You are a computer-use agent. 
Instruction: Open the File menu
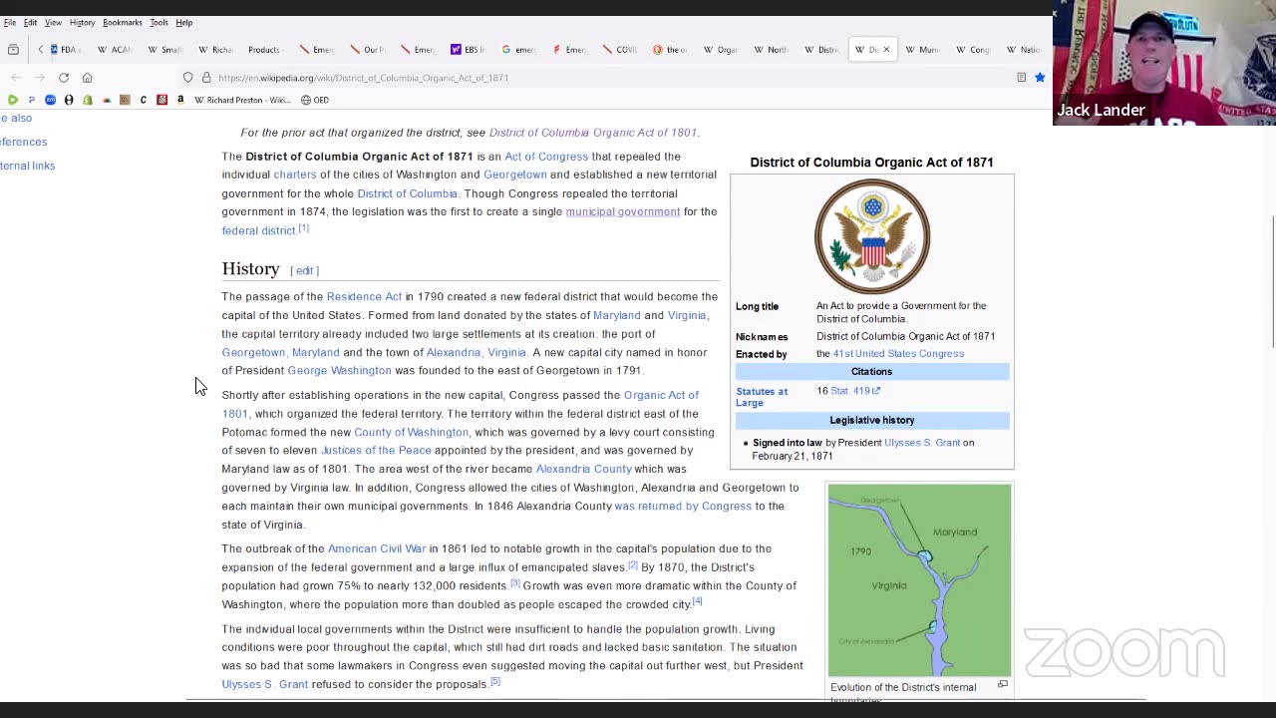(10, 23)
